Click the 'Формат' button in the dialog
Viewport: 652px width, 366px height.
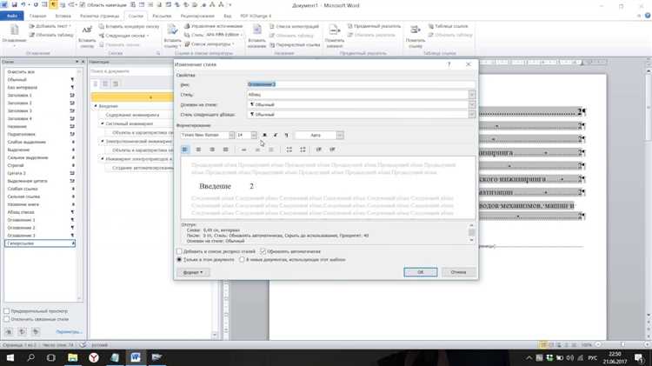[193, 272]
